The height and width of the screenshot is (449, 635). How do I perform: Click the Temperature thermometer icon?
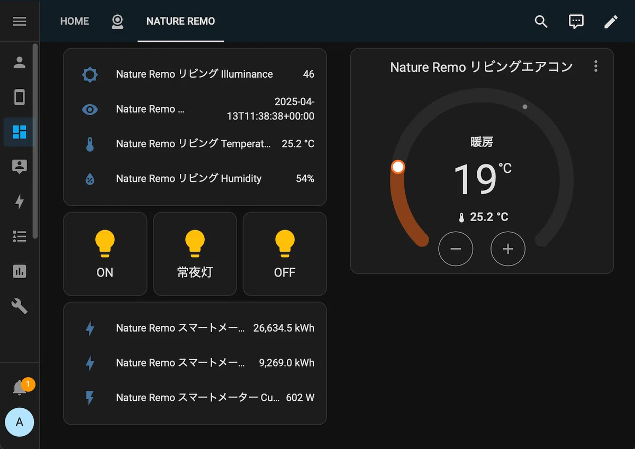[x=90, y=144]
